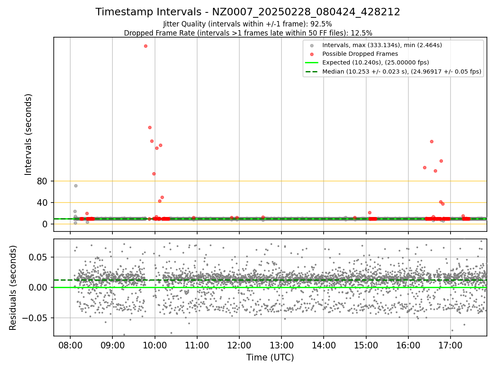Click the red marker in the legend

312,54
